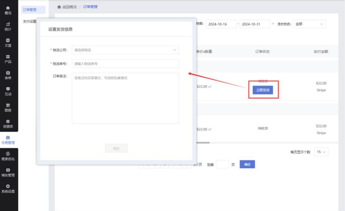This screenshot has height=211, width=345.
Task: Click the 域名管理 domain management icon
Action: coord(8,173)
